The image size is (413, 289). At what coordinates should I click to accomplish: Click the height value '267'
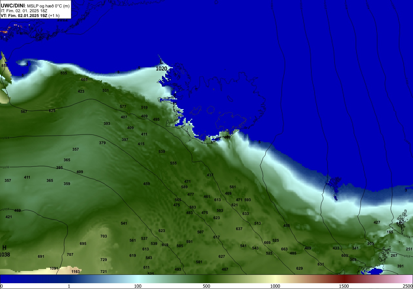[394, 256]
